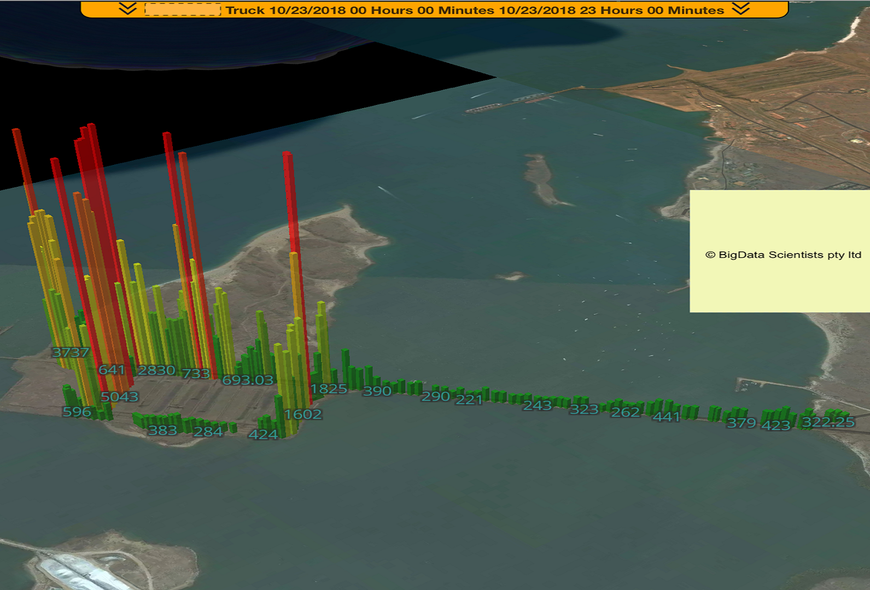The height and width of the screenshot is (590, 870).
Task: Select the 243 bar value label
Action: coord(538,405)
